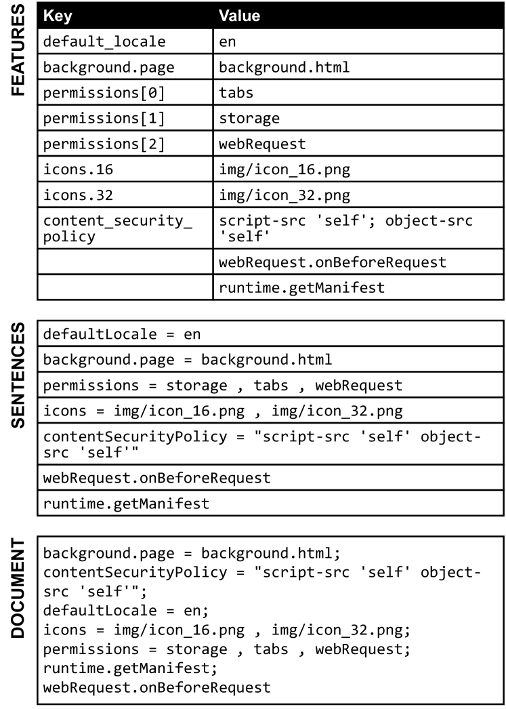
Task: Select the permissions[2] key cell
Action: pos(125,144)
